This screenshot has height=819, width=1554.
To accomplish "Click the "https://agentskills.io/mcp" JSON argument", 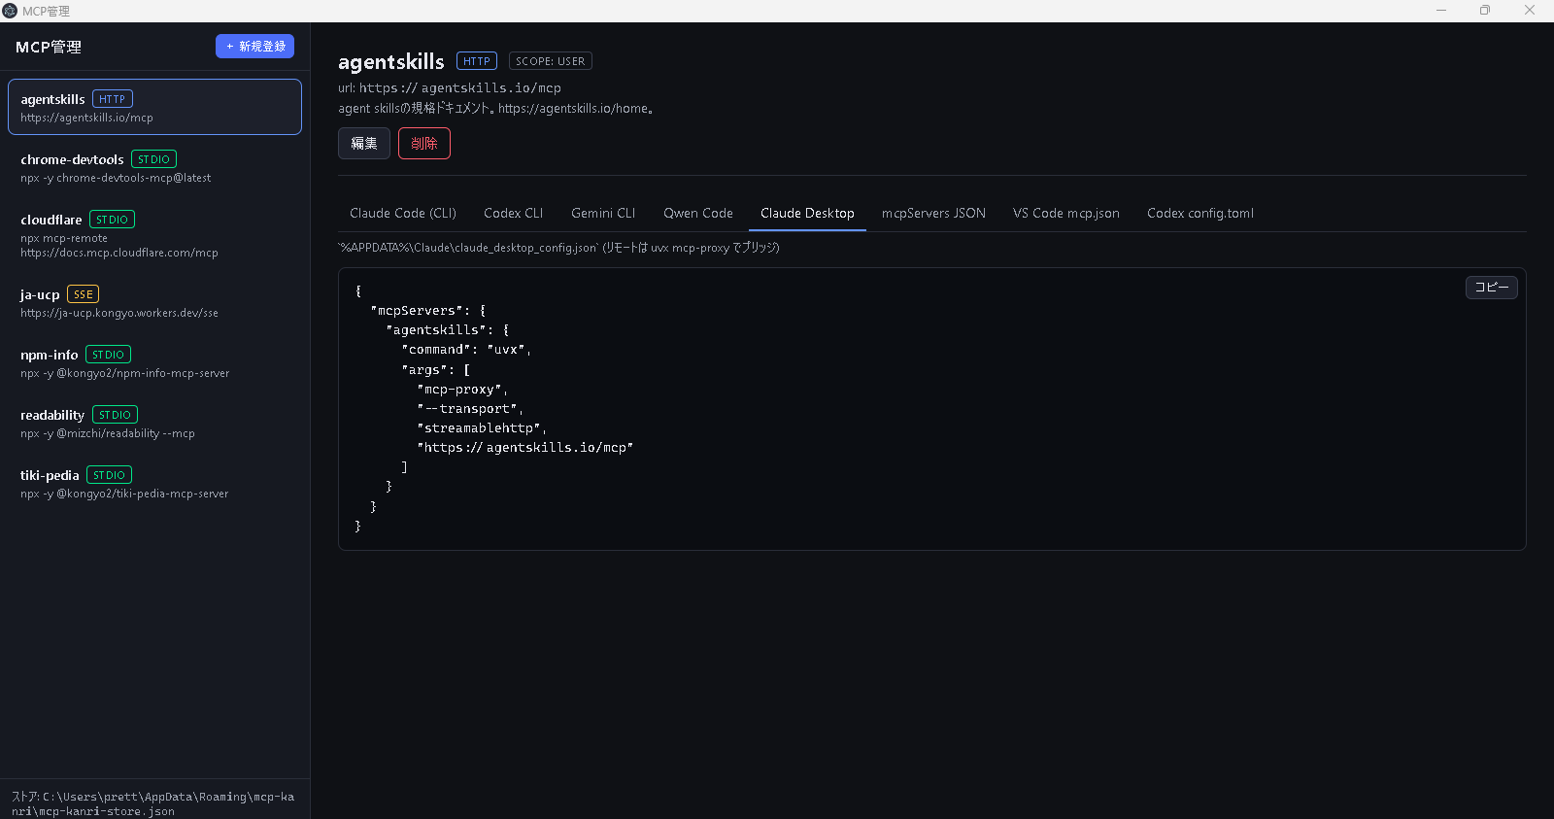I will tap(525, 448).
